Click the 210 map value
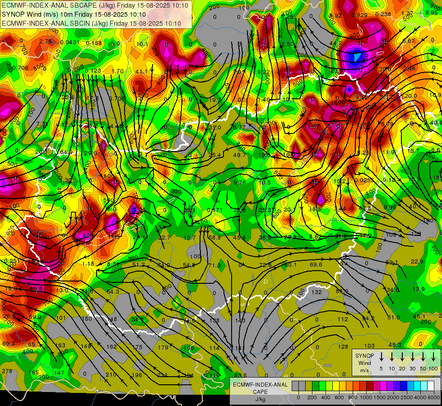This screenshot has height=406, width=442. [x=111, y=375]
